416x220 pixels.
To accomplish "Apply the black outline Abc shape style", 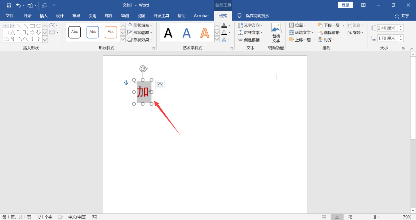I will coord(74,32).
